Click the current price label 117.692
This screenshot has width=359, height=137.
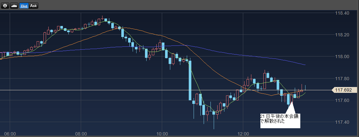click(x=344, y=90)
